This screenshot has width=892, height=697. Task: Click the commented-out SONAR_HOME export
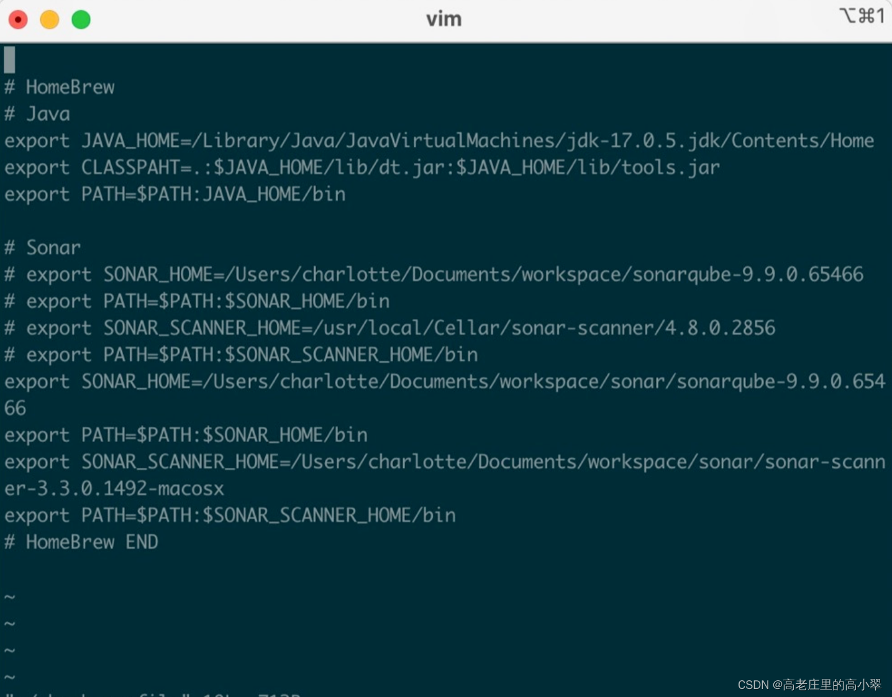click(x=435, y=274)
